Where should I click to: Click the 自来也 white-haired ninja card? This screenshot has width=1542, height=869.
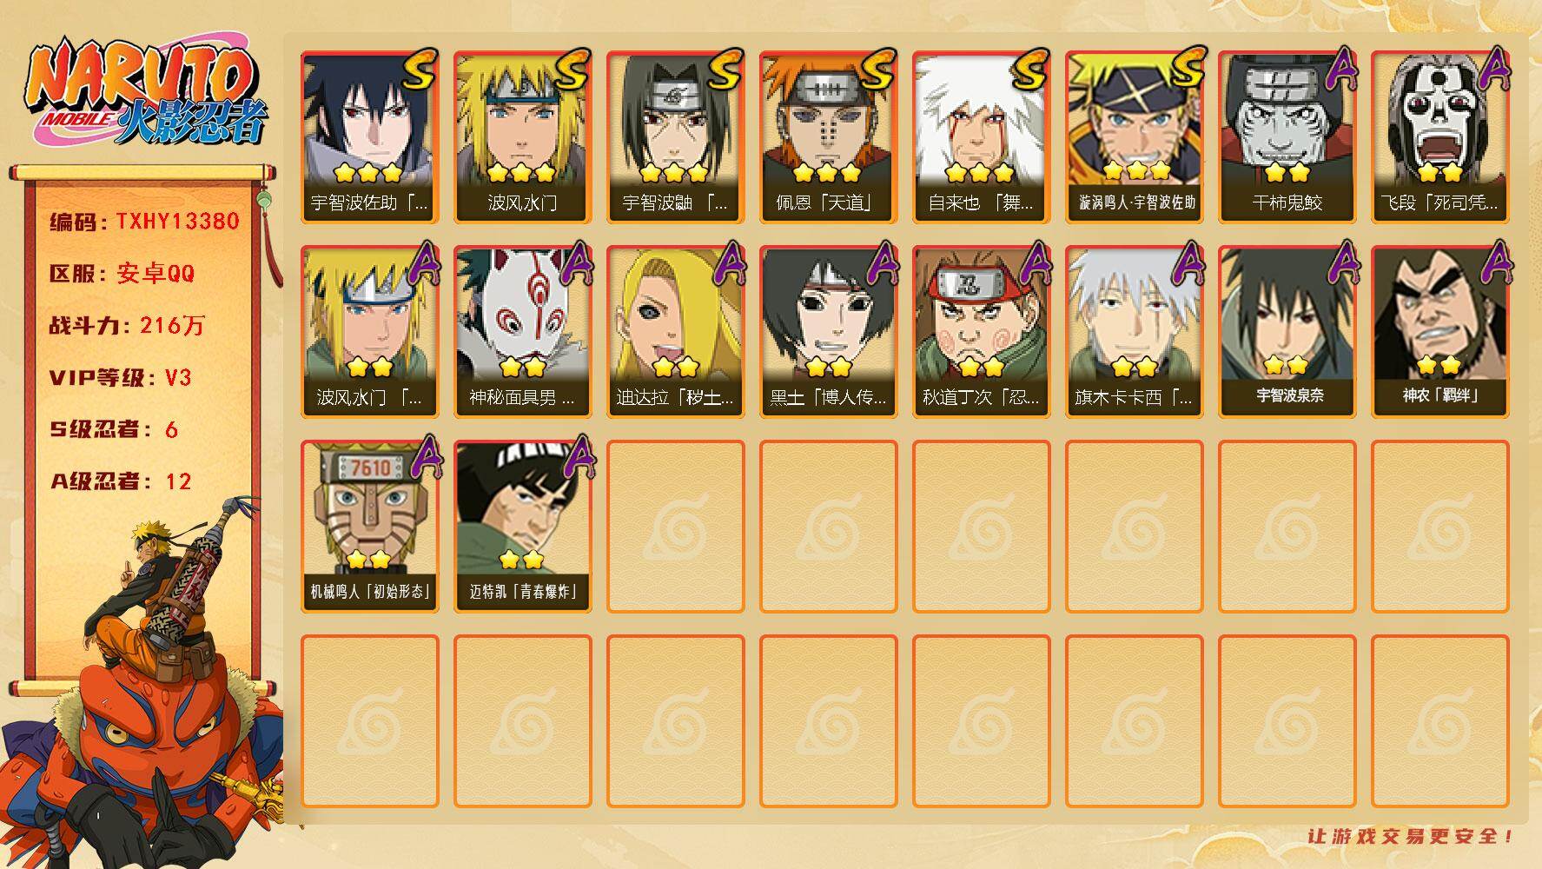(981, 137)
